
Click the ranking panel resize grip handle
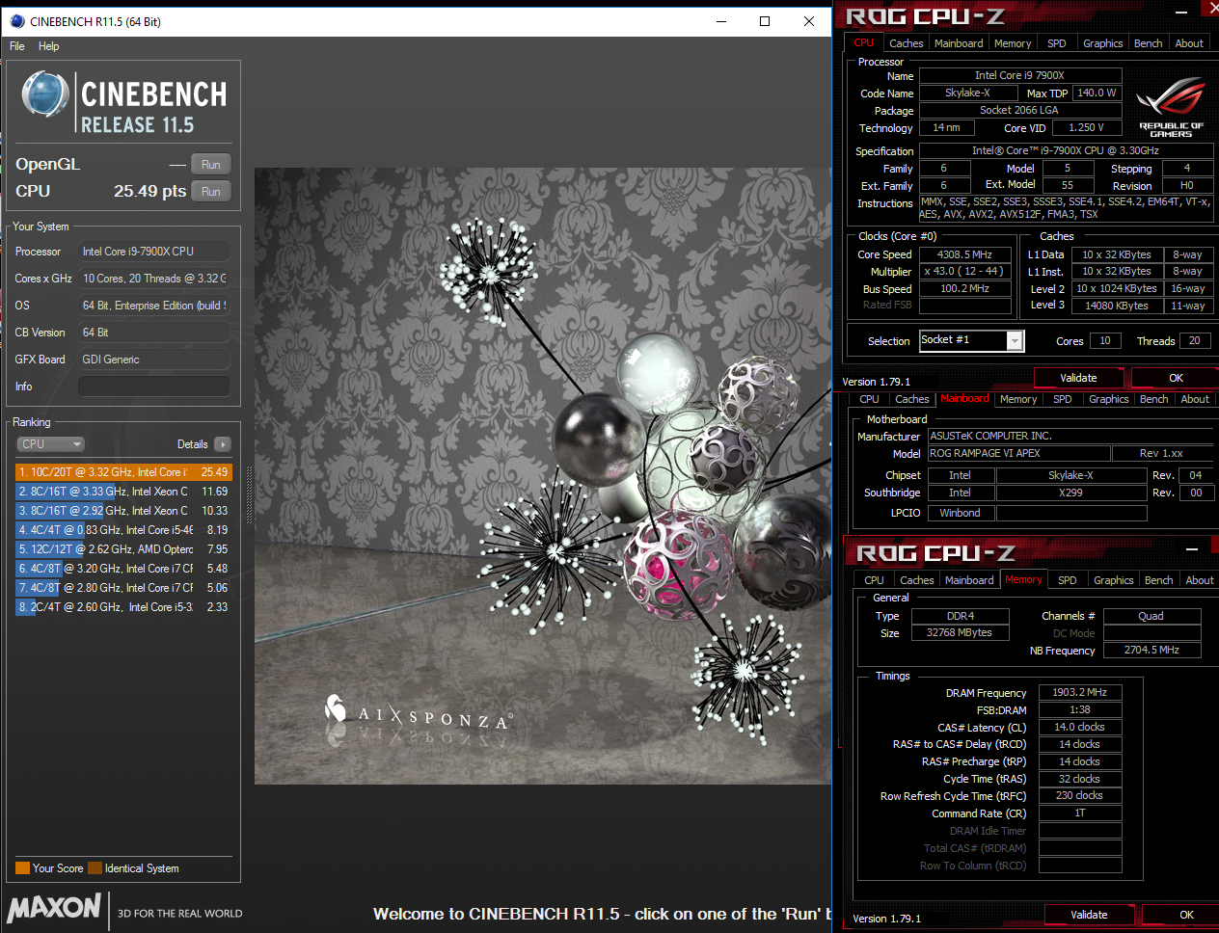[x=250, y=495]
